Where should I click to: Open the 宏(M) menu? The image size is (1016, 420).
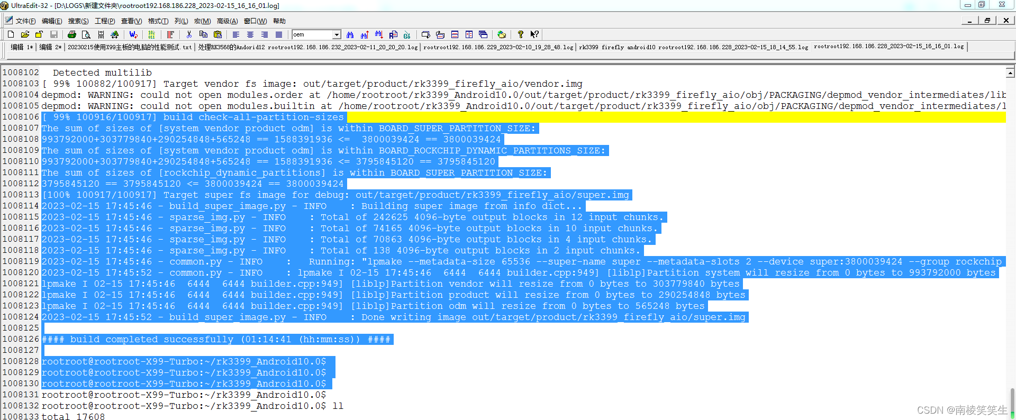(202, 21)
